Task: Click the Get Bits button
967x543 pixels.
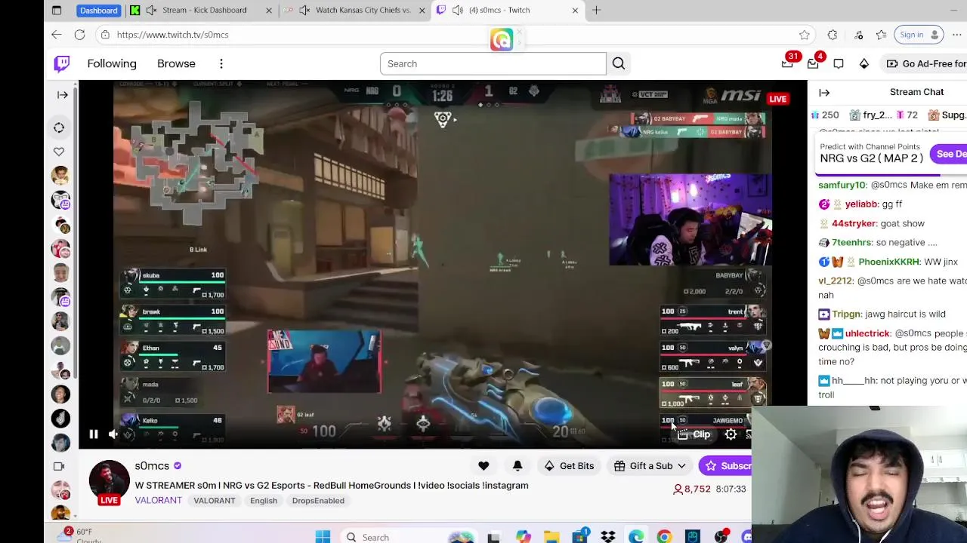Action: tap(569, 466)
